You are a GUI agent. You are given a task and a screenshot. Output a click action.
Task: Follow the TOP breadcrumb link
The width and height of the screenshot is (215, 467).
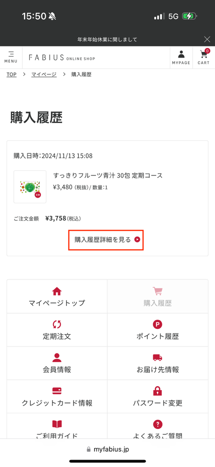tap(11, 74)
